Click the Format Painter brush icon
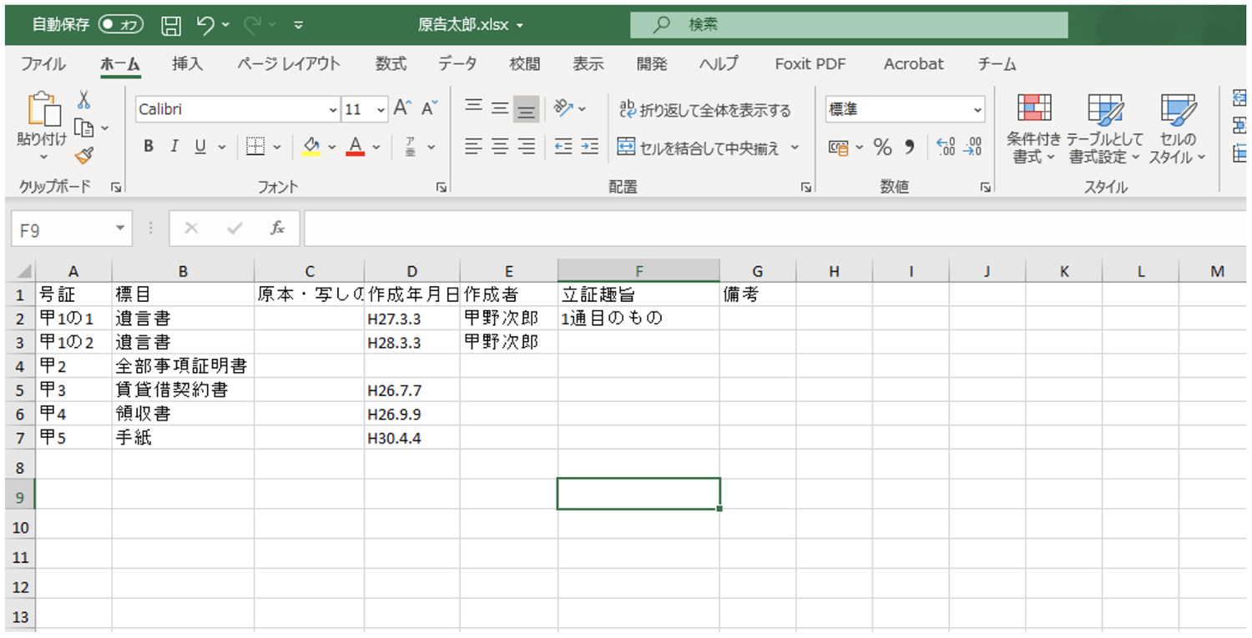 pos(83,155)
